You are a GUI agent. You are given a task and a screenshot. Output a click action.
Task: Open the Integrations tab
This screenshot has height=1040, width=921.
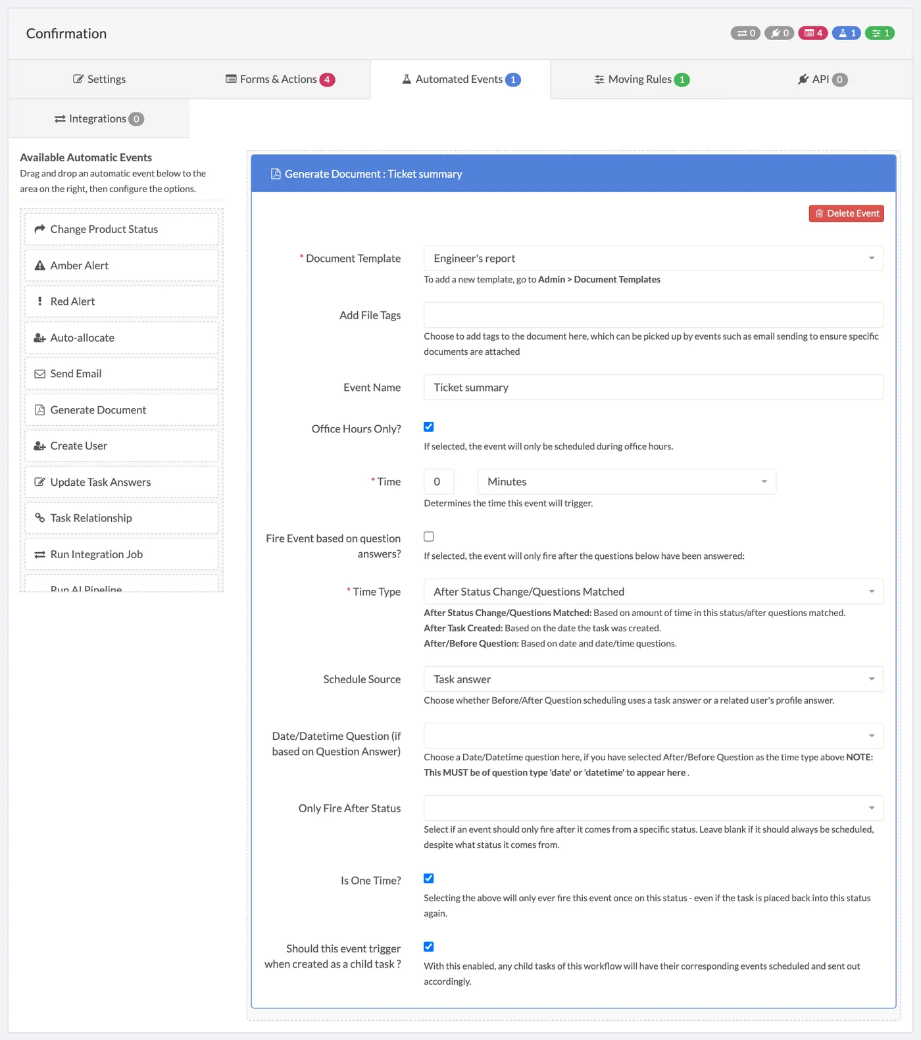[x=99, y=118]
